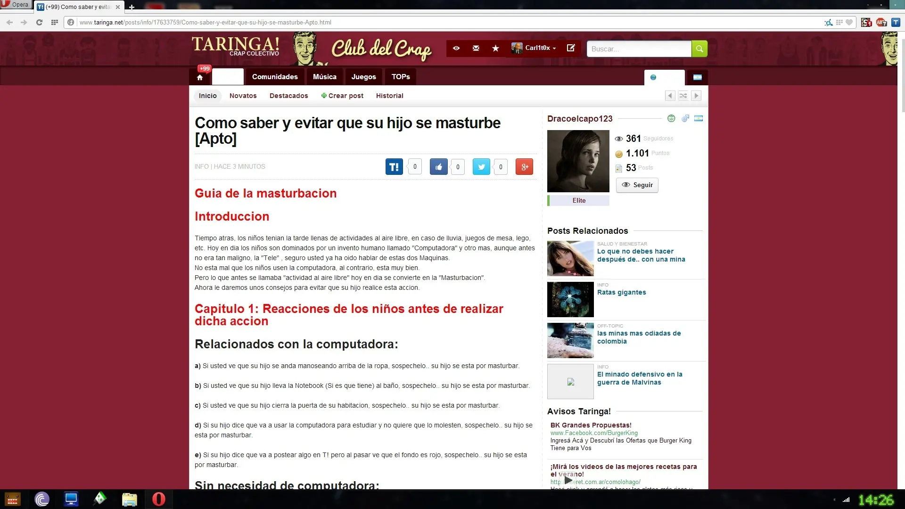Click the Twitter share bird icon
The height and width of the screenshot is (509, 905).
481,166
